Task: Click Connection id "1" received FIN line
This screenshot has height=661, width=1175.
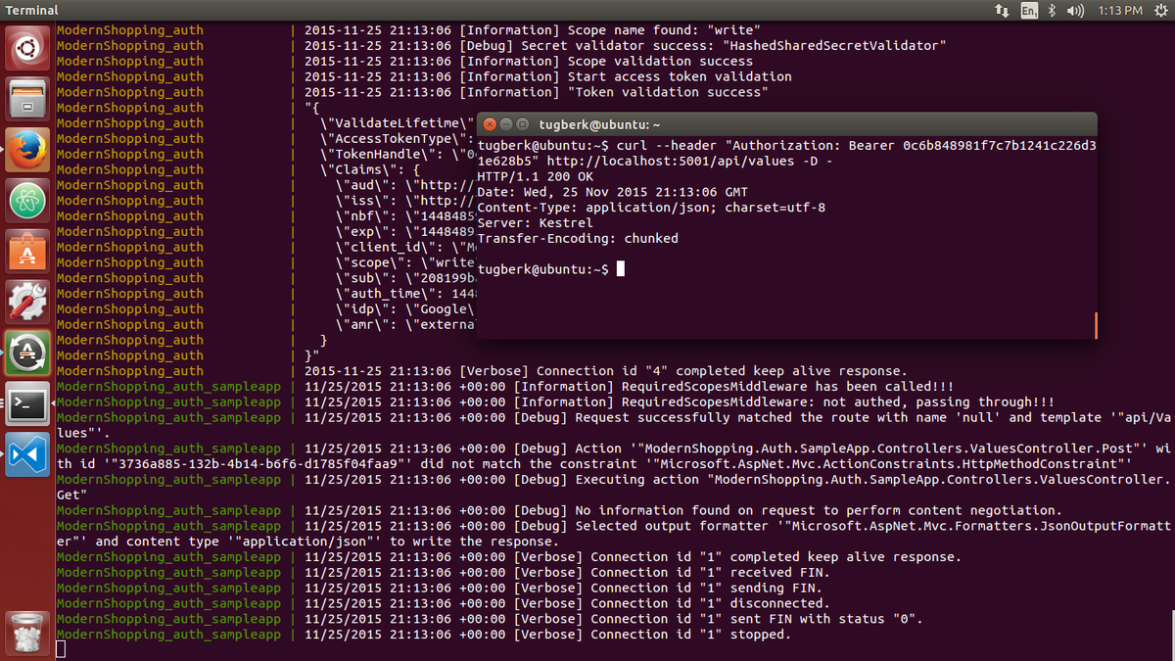Action: [567, 572]
